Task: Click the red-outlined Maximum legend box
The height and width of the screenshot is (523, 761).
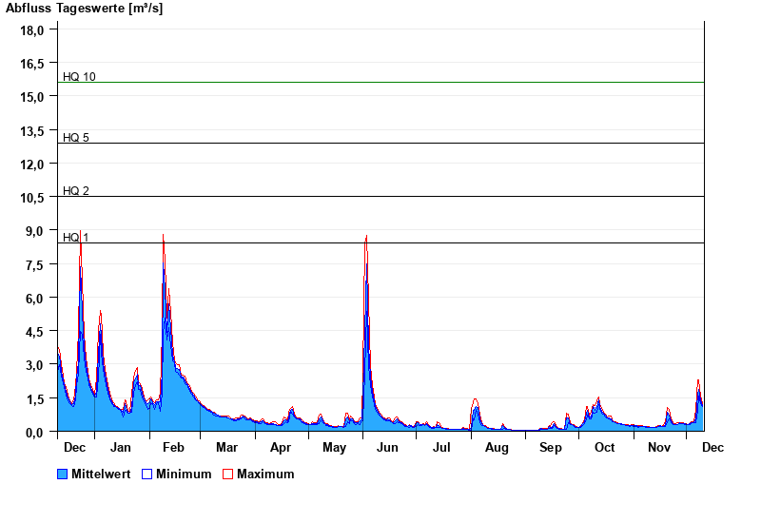Action: (227, 474)
